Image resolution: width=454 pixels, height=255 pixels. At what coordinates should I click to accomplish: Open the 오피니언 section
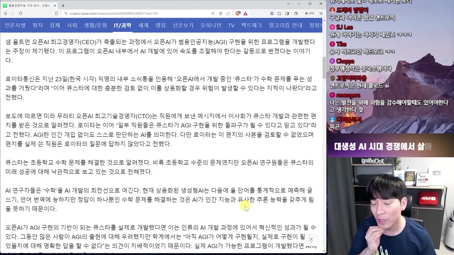(211, 25)
